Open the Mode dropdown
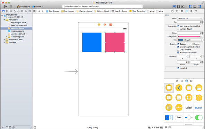205x129 pixels. pyautogui.click(x=190, y=18)
